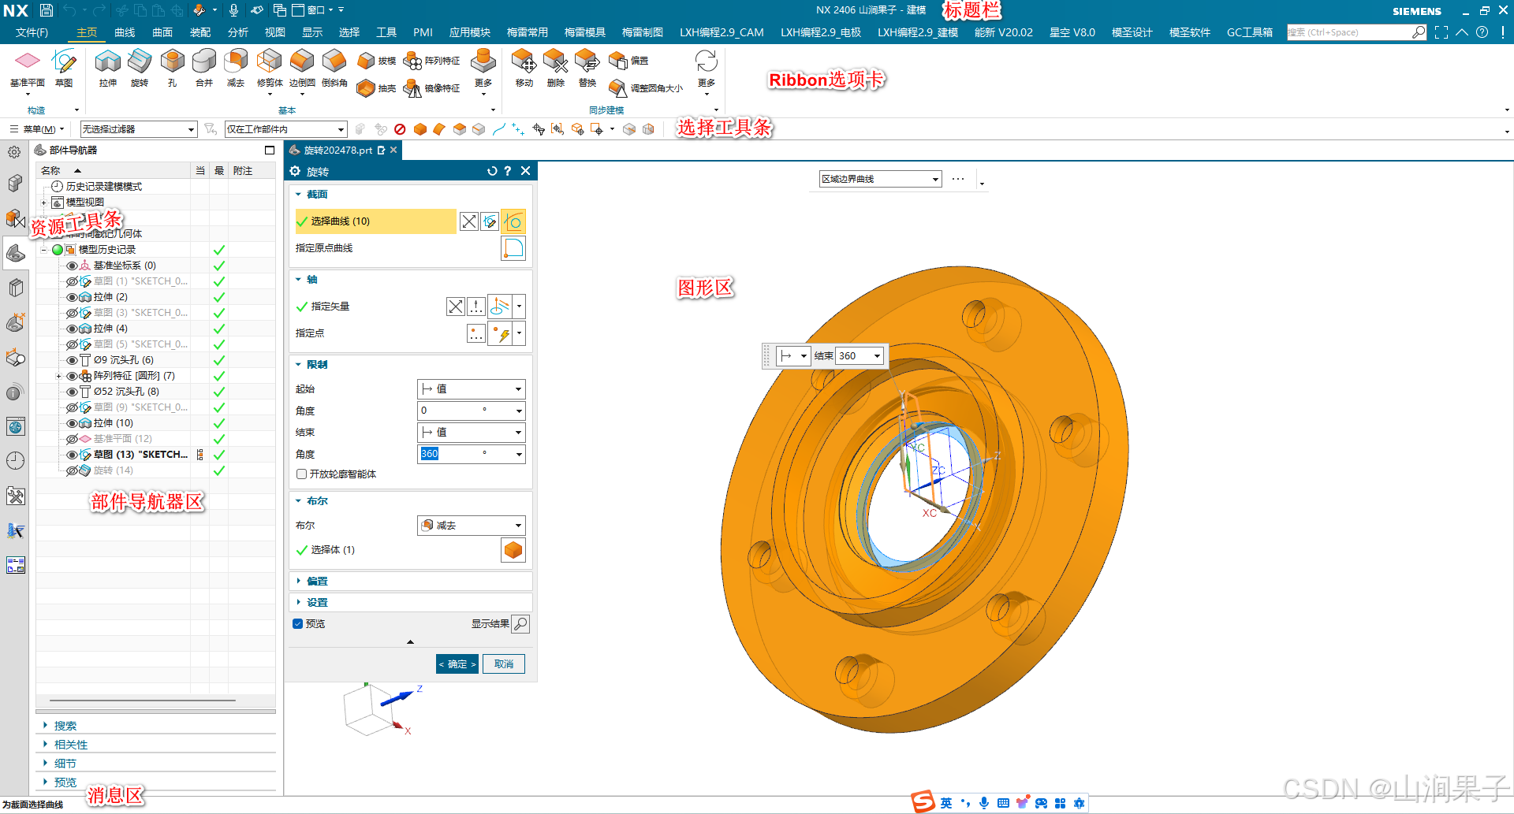Click the 抽壳 (Shell) tool
The width and height of the screenshot is (1514, 814).
point(376,88)
